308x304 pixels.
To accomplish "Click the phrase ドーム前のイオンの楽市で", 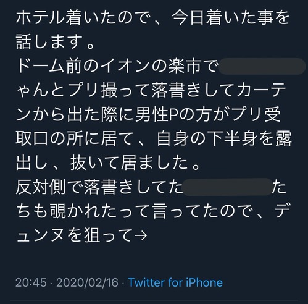I will tap(117, 66).
